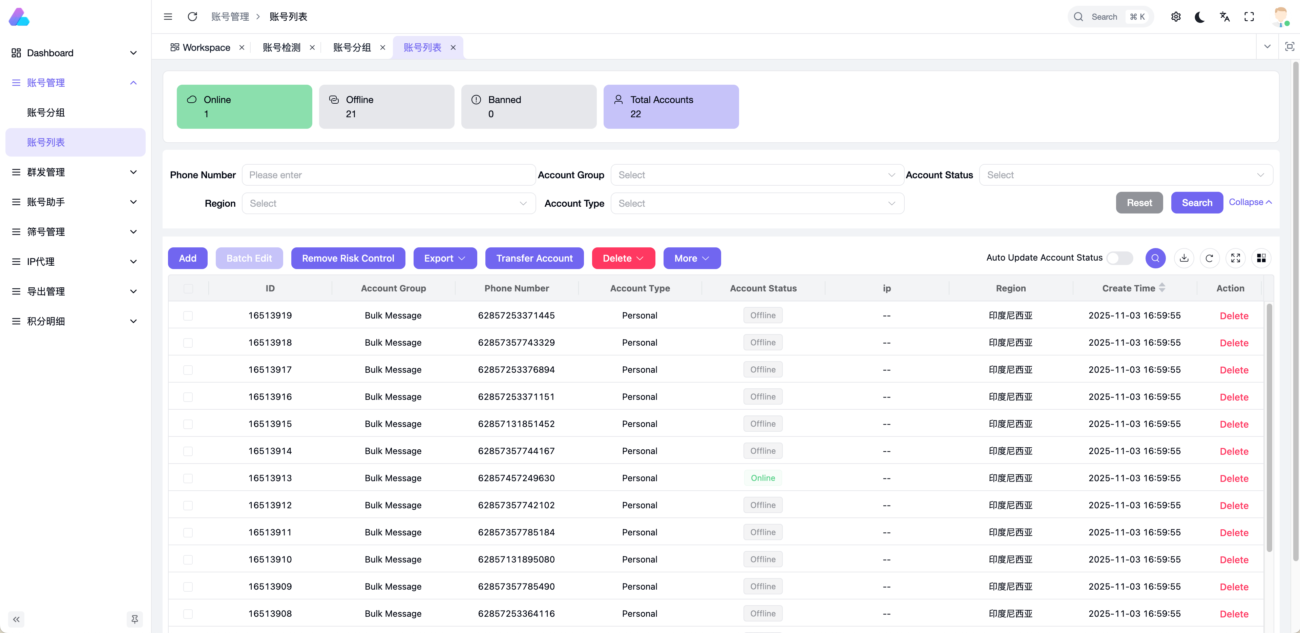This screenshot has width=1300, height=633.
Task: Enable Auto Update Account Status switch
Action: point(1119,258)
